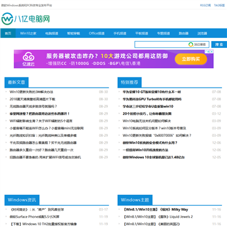Open the 光纤跳线知识扫盲 article
This screenshot has height=227, width=227.
pyautogui.click(x=43, y=136)
